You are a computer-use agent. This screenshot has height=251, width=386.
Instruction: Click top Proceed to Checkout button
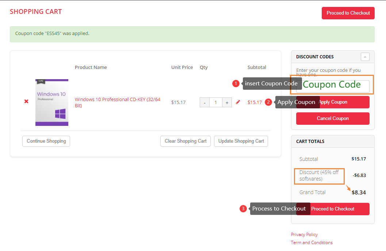pos(348,13)
